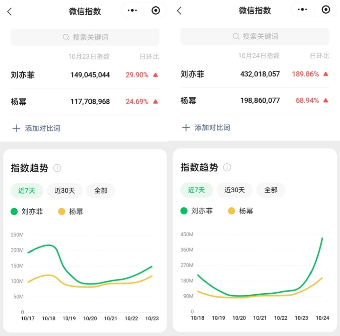
Task: Click 10/23 date label on left chart axis
Action: [x=152, y=319]
